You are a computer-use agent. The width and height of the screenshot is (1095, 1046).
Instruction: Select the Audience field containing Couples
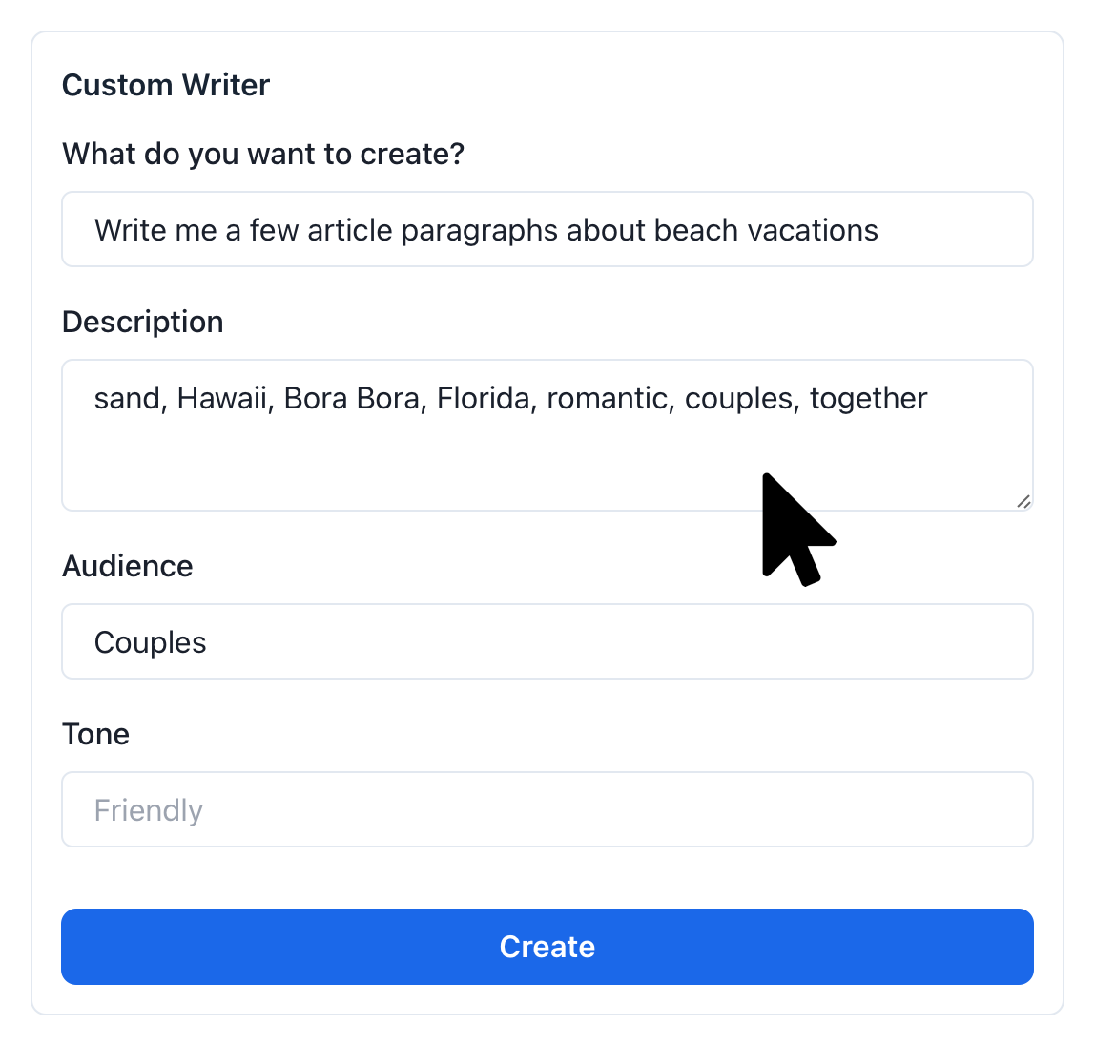(x=547, y=642)
